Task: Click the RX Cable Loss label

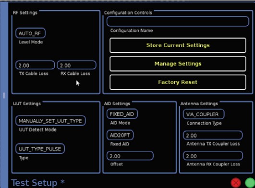Action: pos(75,74)
